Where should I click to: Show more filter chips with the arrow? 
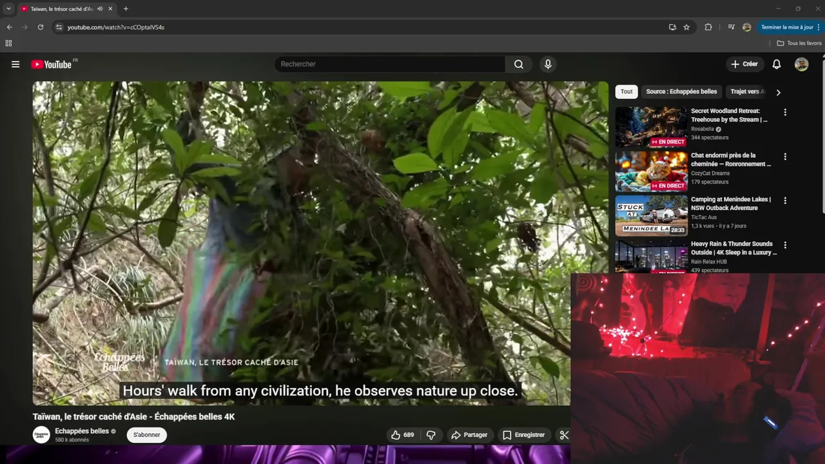pos(778,92)
